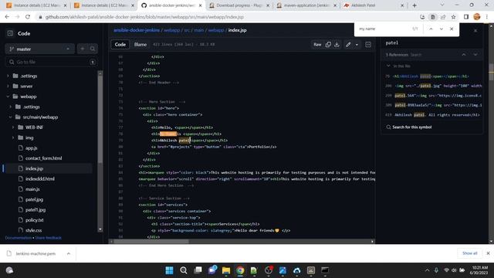Screen dimensions: 494x278
Task: Switch to the maven-application Jenkins tab
Action: 306,5
